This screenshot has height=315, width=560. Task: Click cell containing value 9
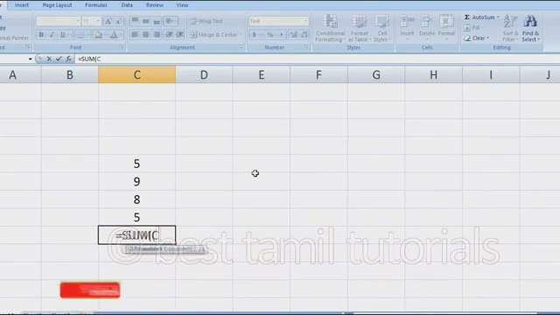click(136, 182)
